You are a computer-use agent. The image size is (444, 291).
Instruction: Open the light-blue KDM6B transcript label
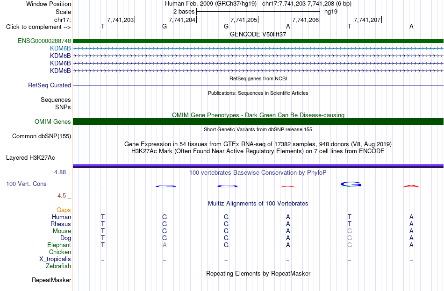[x=60, y=49]
